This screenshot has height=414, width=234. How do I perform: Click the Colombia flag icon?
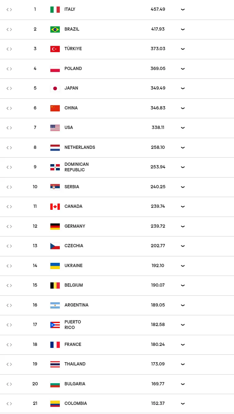coord(55,404)
